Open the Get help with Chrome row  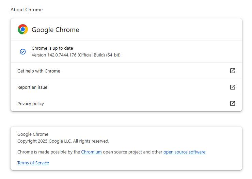coord(39,71)
